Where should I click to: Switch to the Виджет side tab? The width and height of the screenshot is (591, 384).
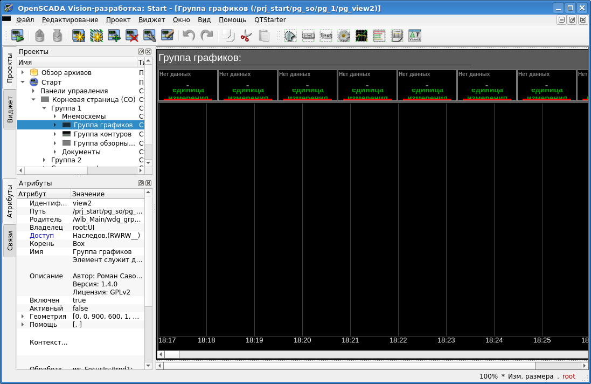(10, 110)
